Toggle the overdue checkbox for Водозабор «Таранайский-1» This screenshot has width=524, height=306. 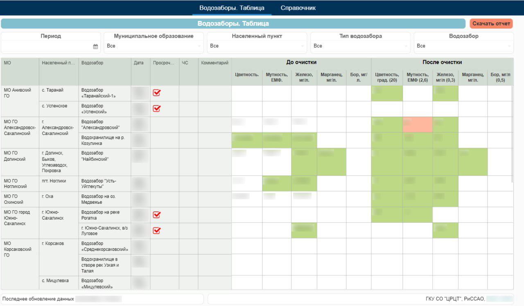click(156, 93)
